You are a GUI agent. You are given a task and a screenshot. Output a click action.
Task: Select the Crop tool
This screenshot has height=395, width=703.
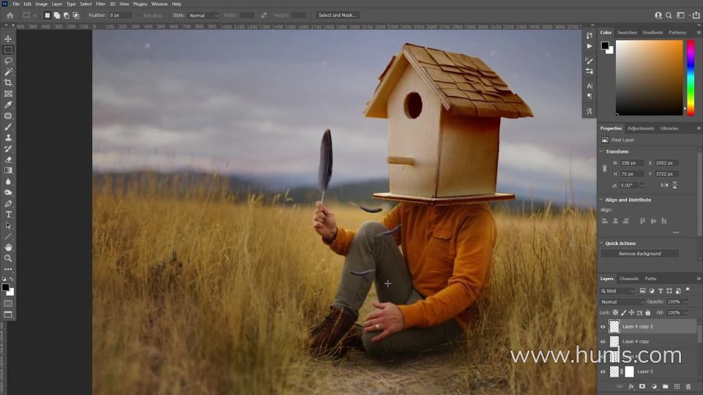(x=8, y=83)
